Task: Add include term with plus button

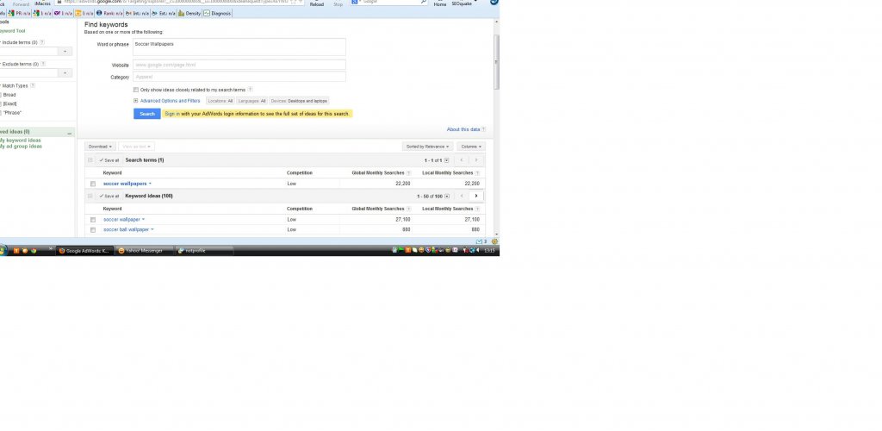Action: [65, 51]
